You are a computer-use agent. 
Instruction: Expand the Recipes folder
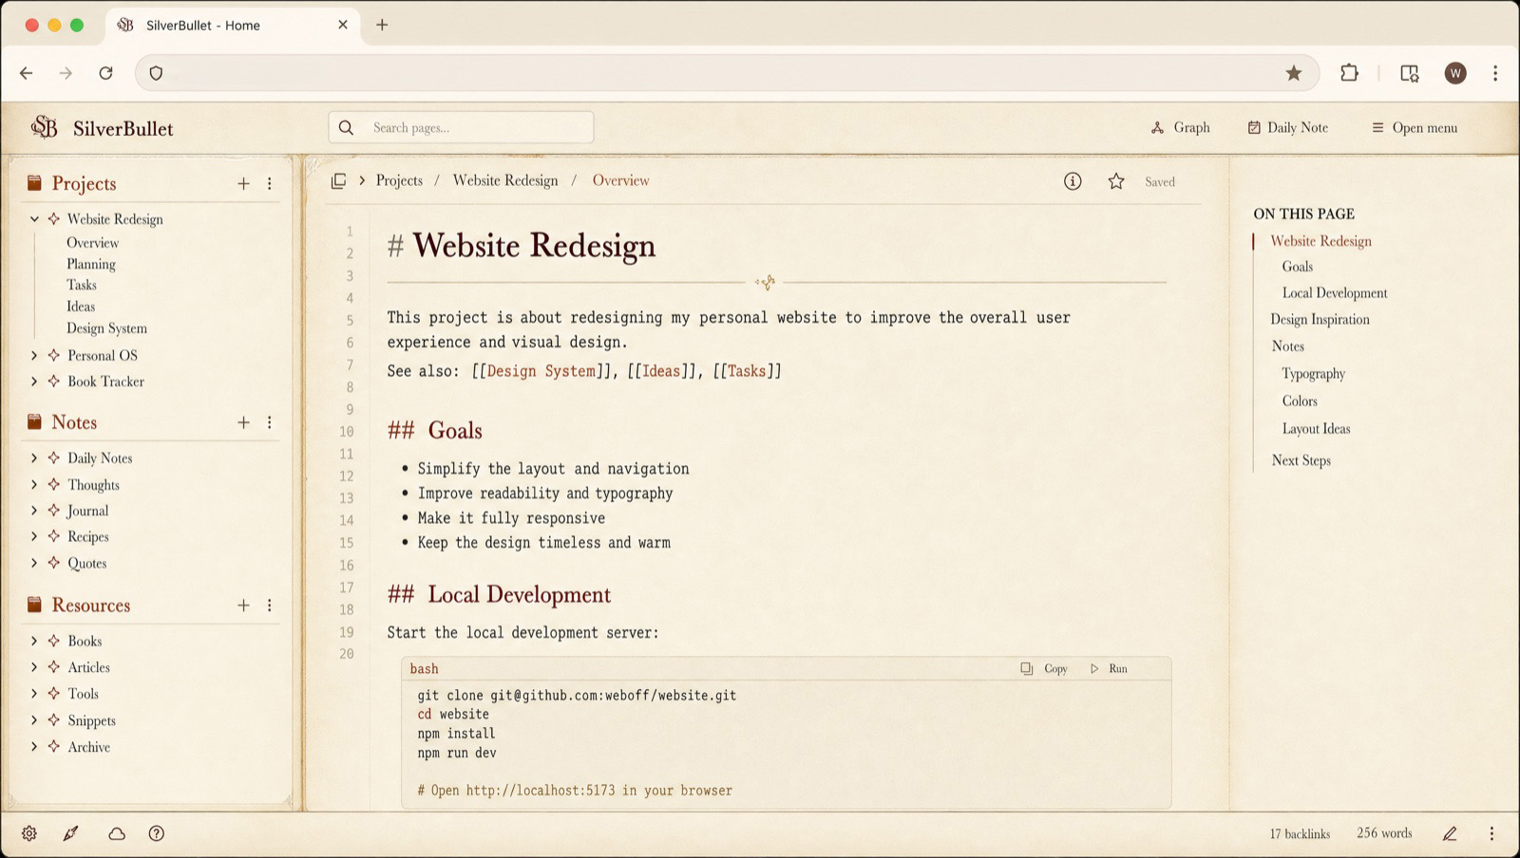click(34, 536)
